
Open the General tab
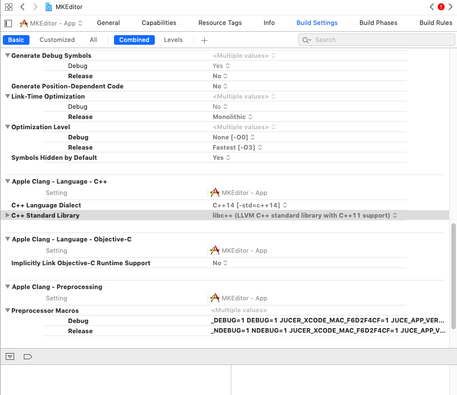[108, 23]
